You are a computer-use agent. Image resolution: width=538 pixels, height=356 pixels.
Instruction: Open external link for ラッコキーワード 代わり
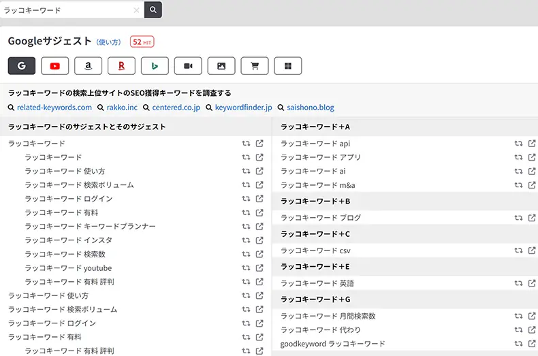[532, 329]
